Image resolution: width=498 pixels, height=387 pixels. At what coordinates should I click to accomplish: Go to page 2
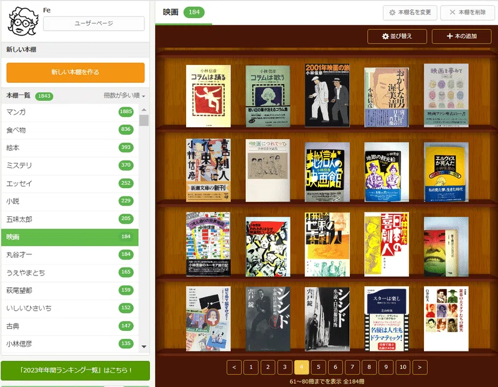[268, 367]
